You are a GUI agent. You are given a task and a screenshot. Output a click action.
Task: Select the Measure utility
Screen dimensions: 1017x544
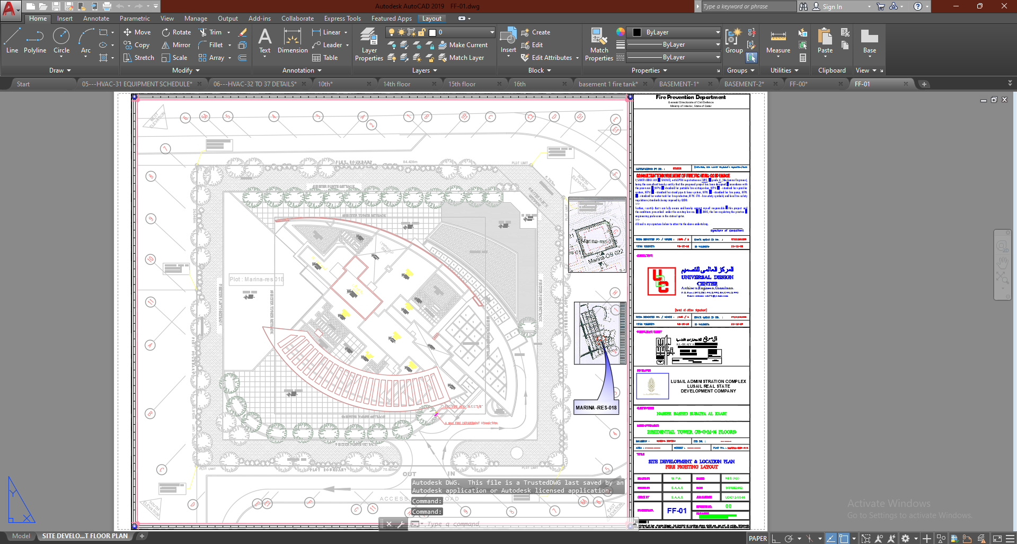778,41
